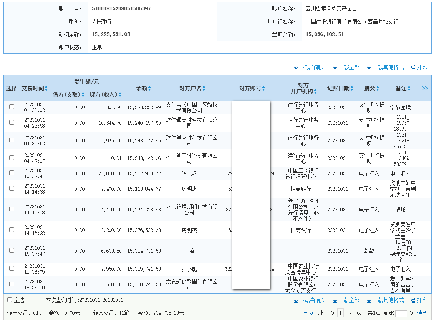Check the 陈志超 transaction row
The width and height of the screenshot is (436, 321).
coord(12,173)
